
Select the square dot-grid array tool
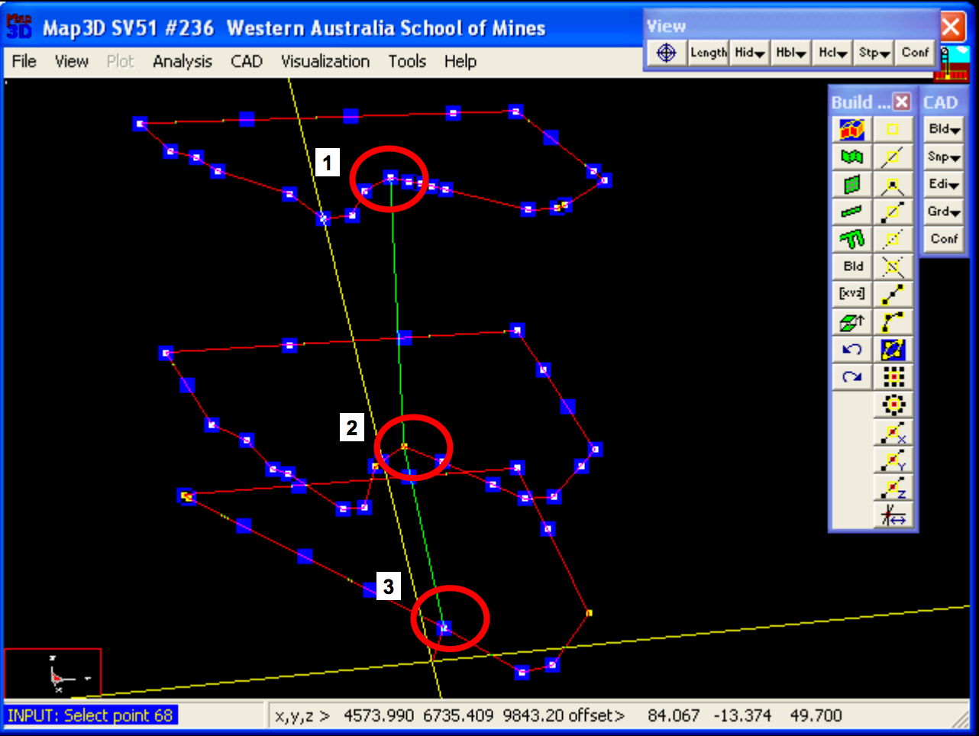point(893,377)
